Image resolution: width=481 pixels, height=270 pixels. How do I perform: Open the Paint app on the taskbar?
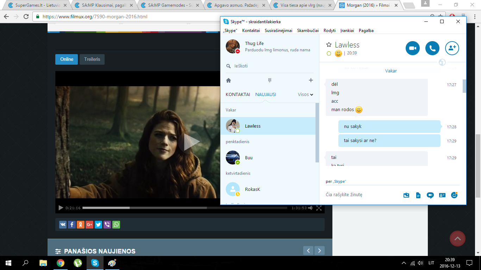pyautogui.click(x=112, y=263)
